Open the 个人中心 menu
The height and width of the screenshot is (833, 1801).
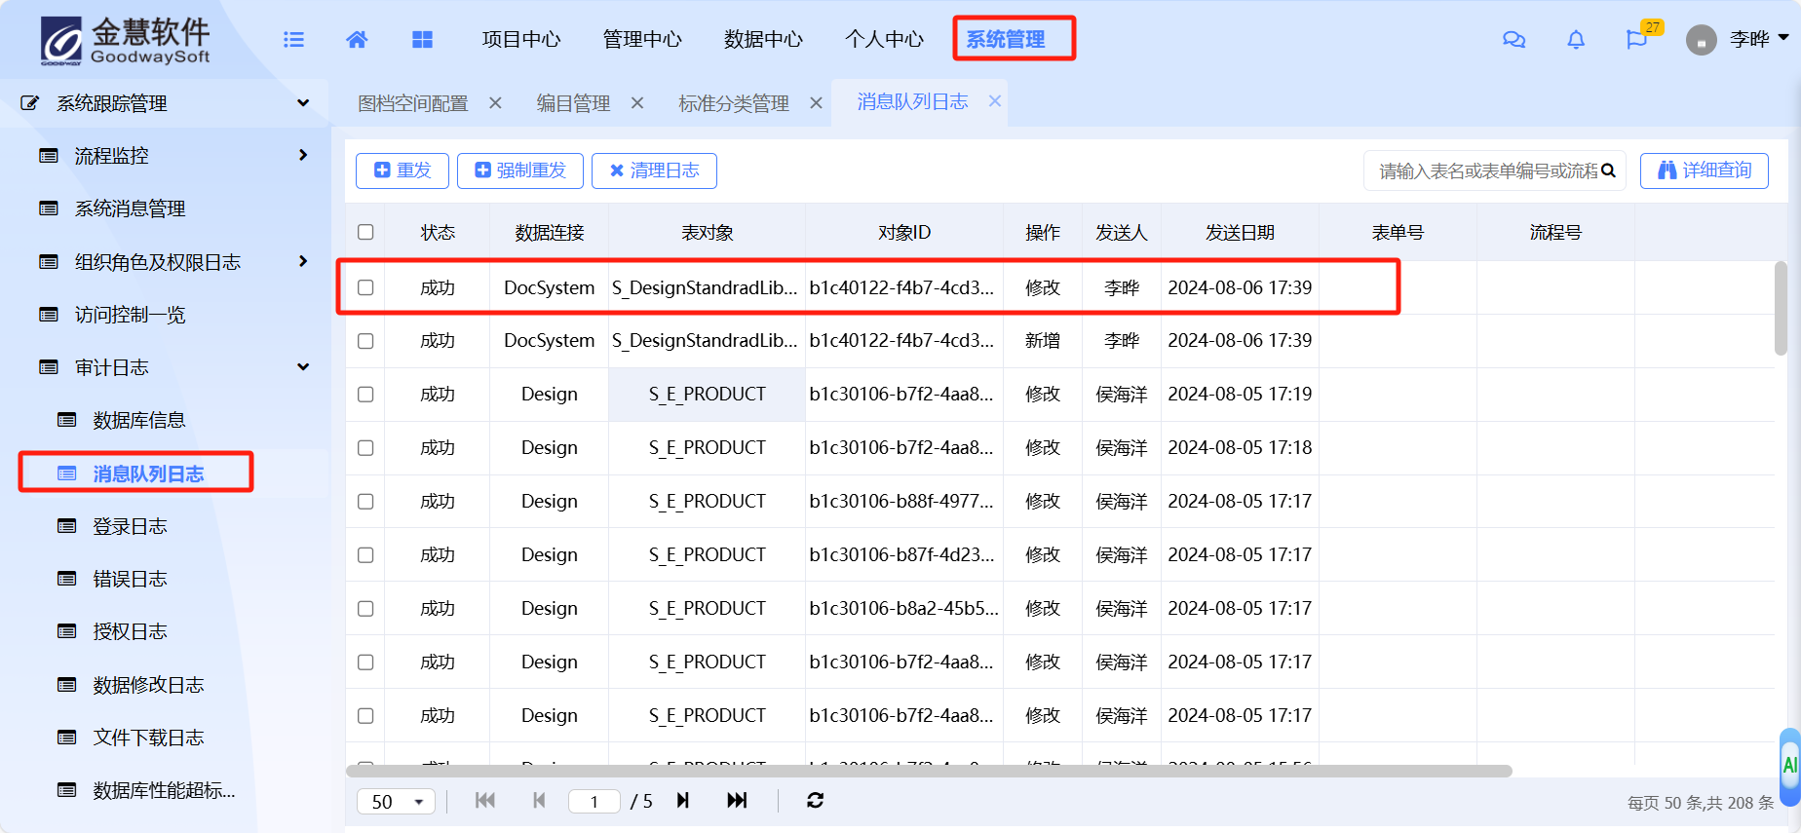(884, 39)
